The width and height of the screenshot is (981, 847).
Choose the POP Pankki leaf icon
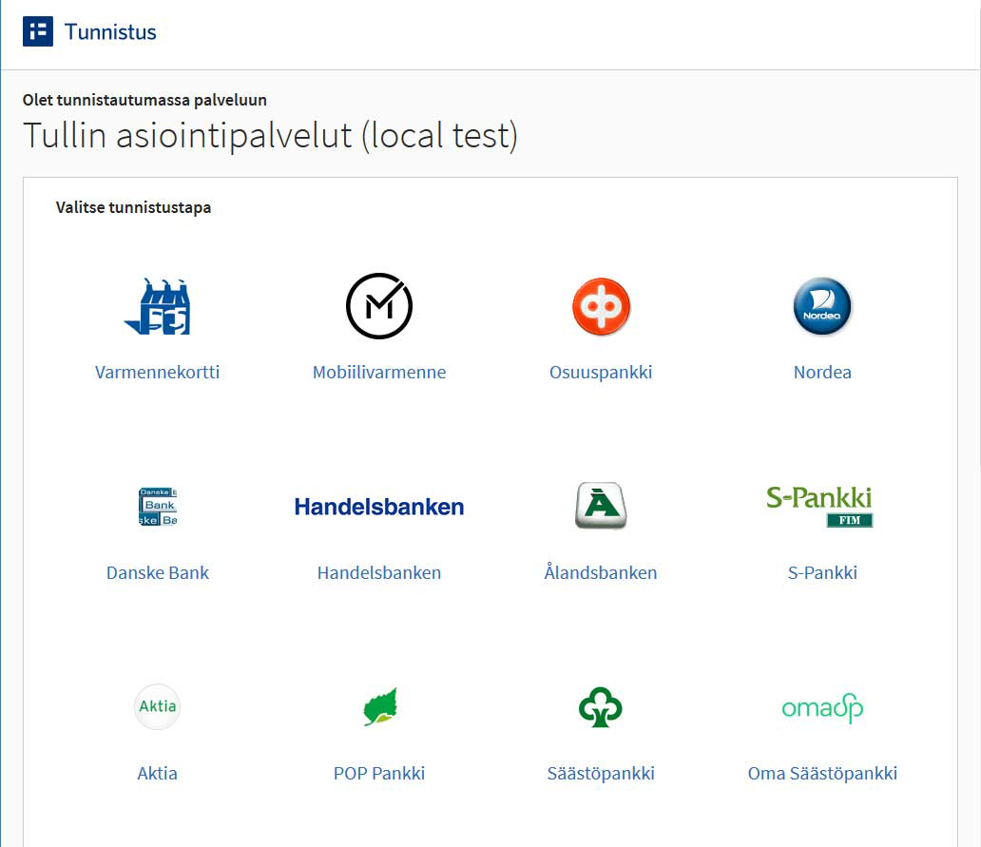(x=380, y=707)
